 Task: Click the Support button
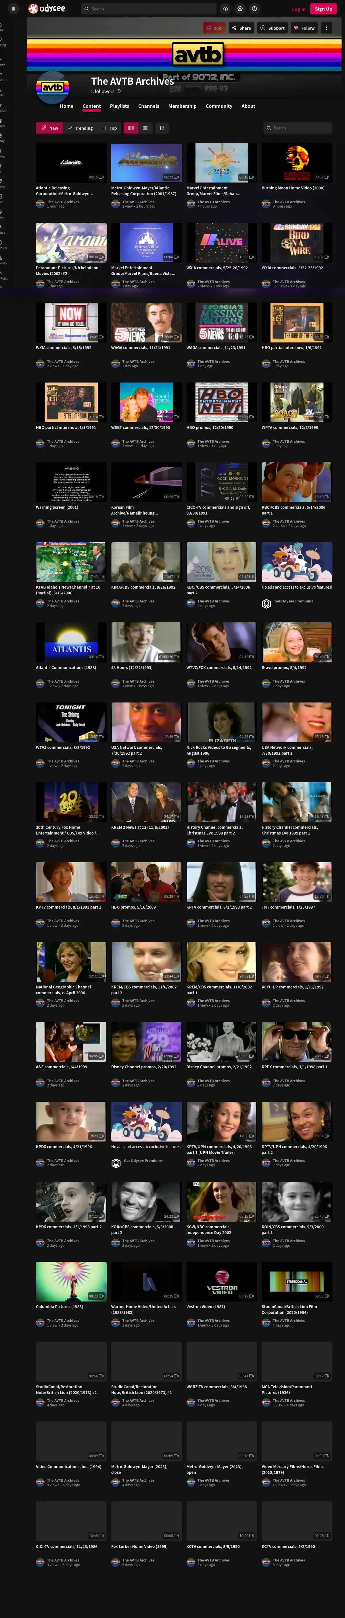pyautogui.click(x=272, y=28)
